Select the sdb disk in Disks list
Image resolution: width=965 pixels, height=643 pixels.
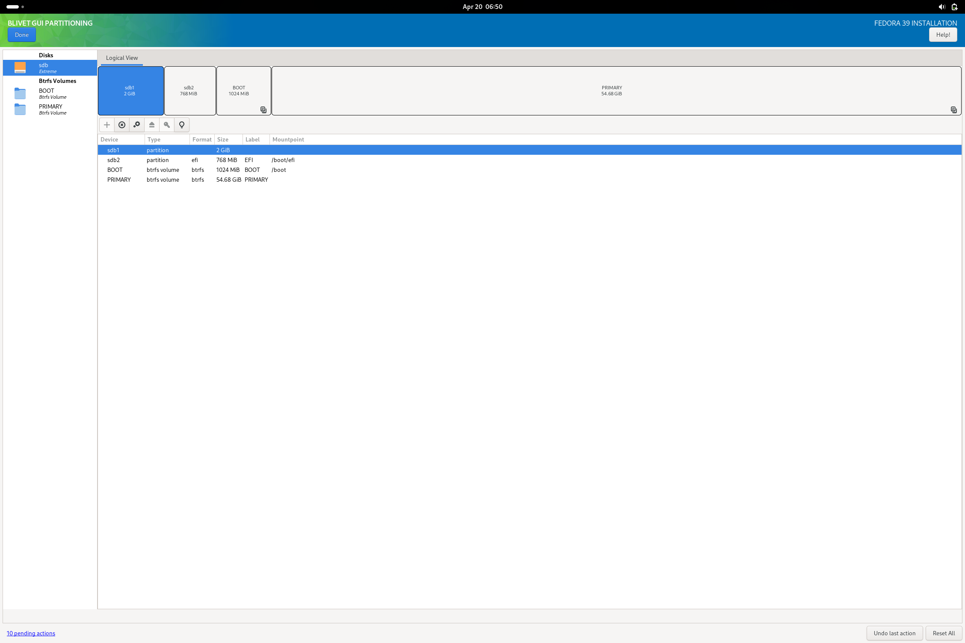click(x=50, y=68)
